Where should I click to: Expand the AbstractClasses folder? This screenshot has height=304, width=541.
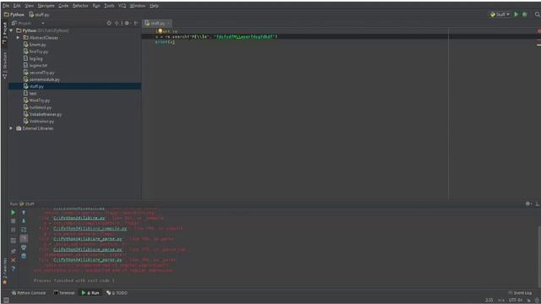coord(18,37)
